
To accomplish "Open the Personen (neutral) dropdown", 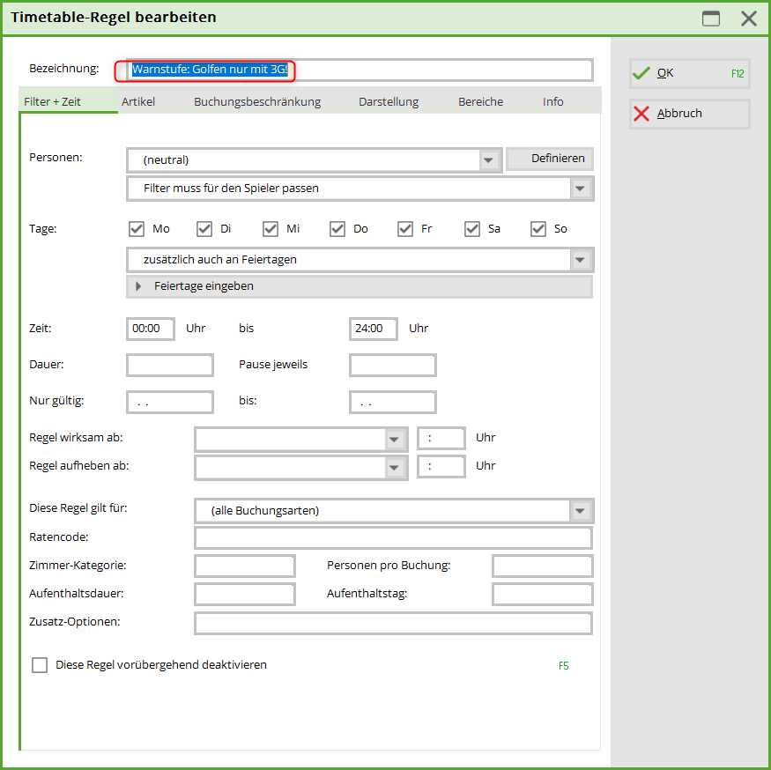I will click(489, 159).
